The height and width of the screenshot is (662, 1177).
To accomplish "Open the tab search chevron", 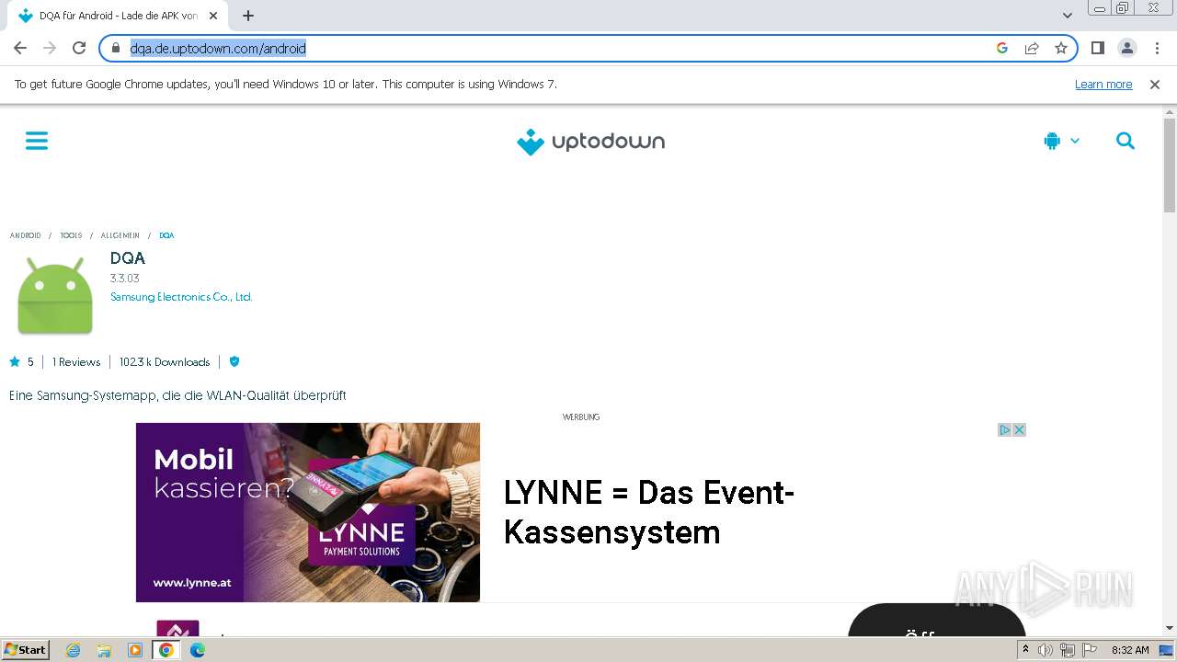I will [1068, 16].
